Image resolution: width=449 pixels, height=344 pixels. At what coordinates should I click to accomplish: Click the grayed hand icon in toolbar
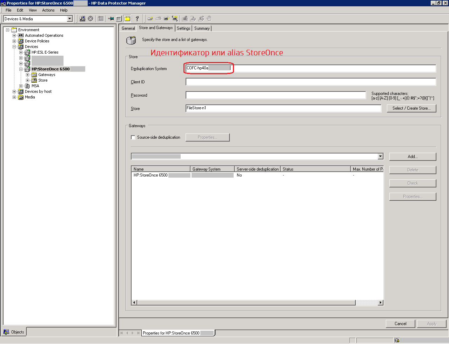click(x=209, y=19)
